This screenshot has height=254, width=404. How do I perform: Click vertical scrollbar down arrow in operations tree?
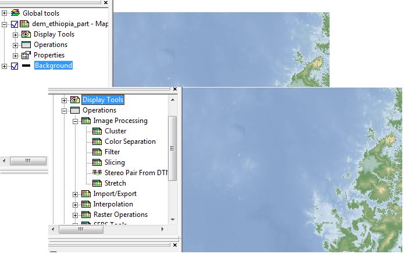(173, 220)
